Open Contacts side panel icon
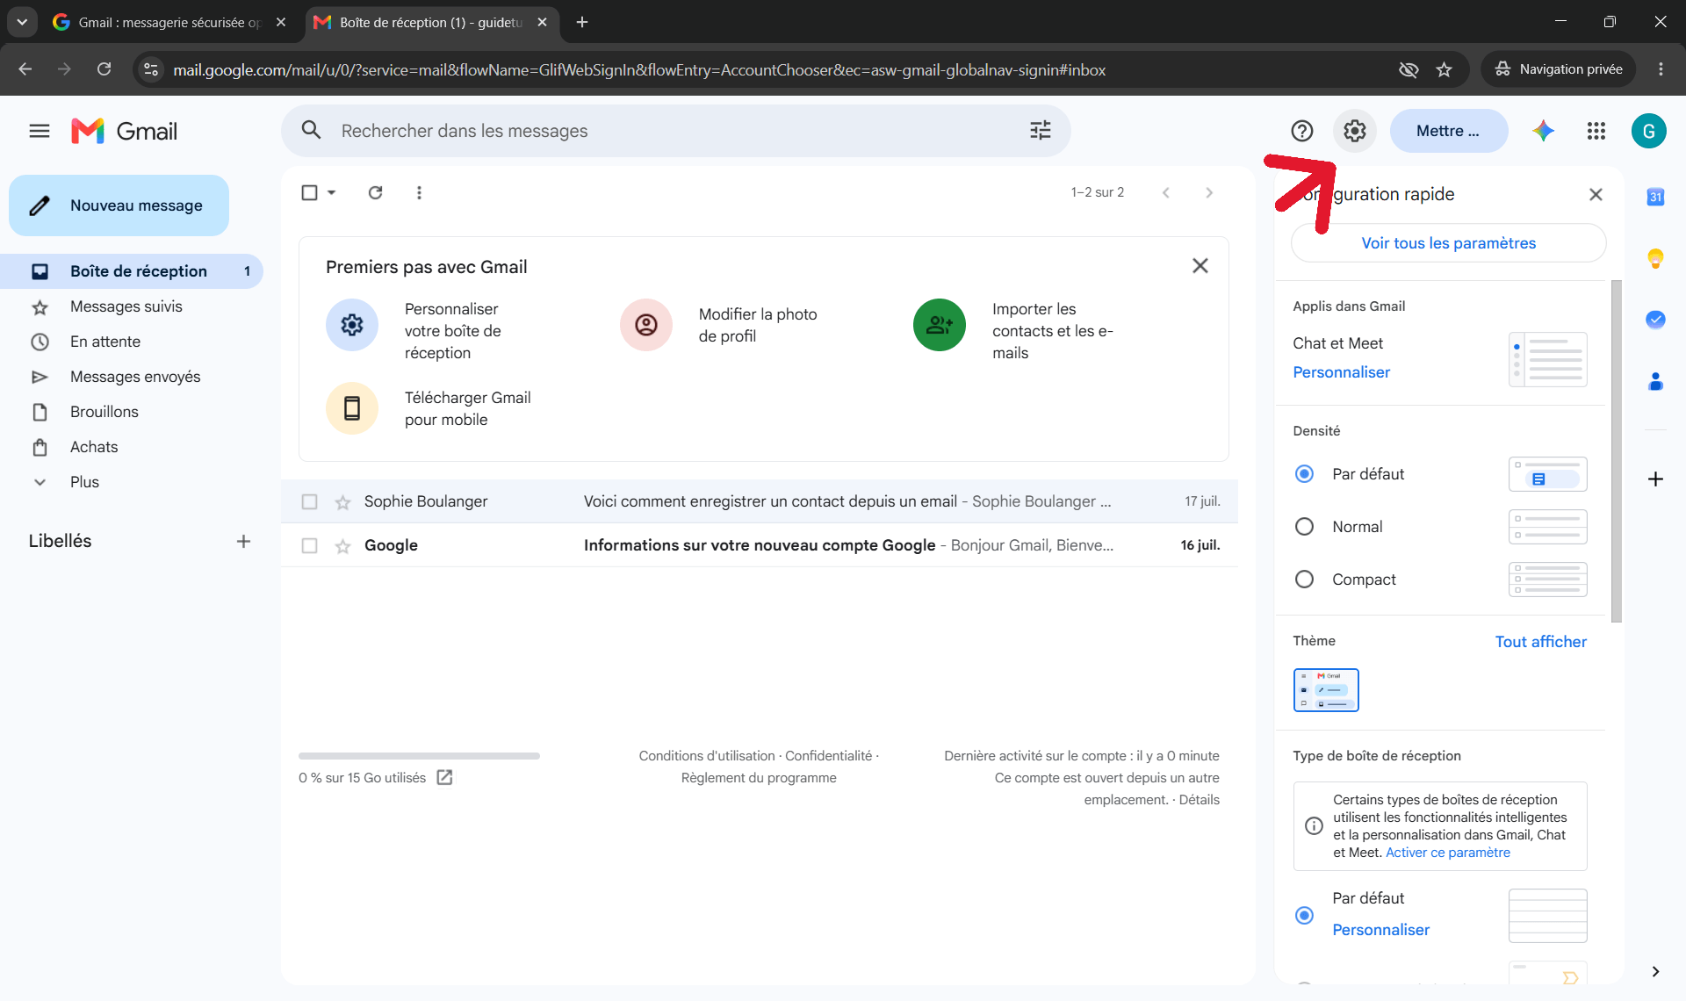 point(1655,381)
